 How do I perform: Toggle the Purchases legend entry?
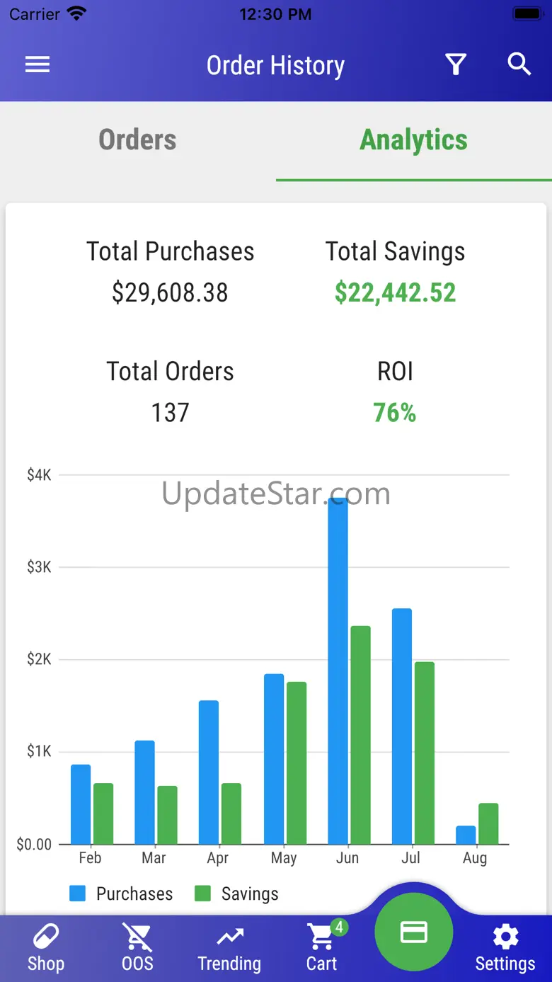pos(121,893)
